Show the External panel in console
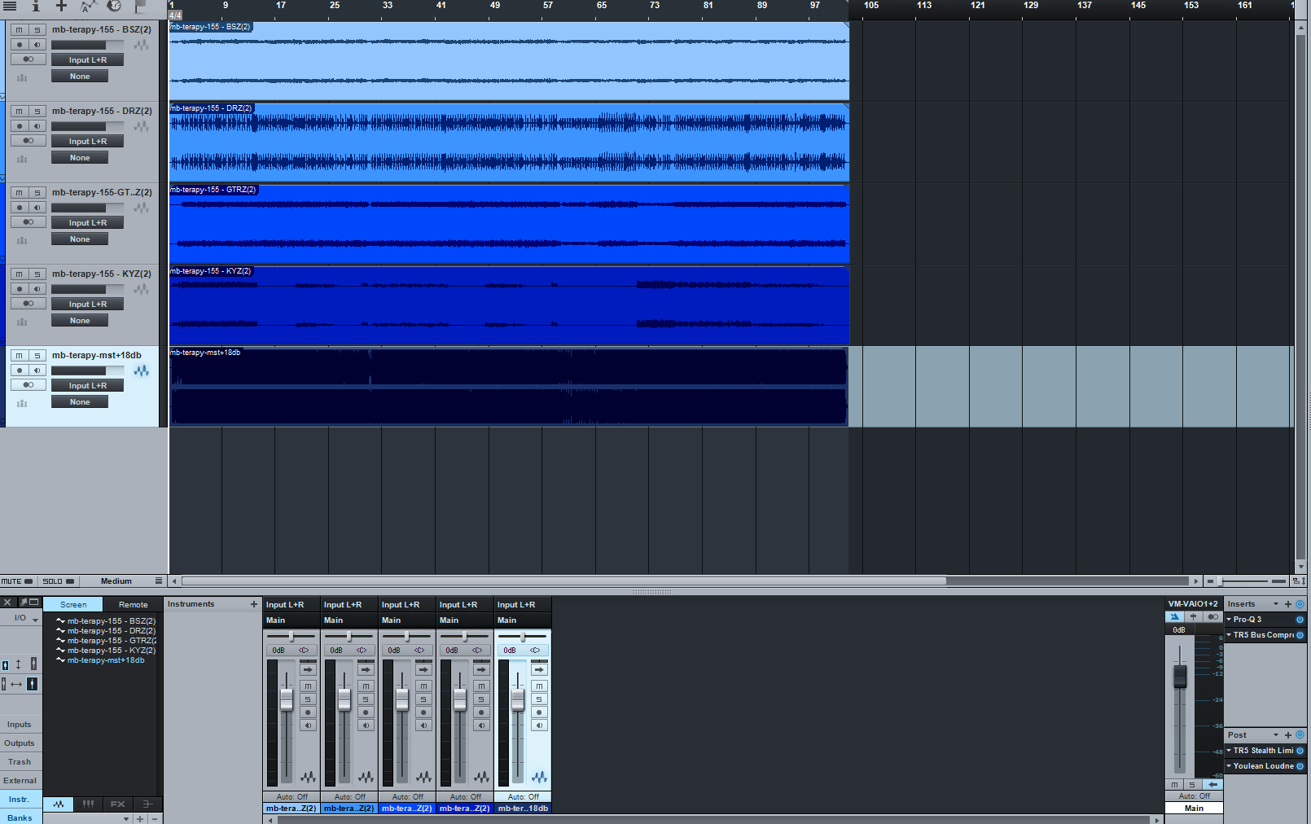 20,781
